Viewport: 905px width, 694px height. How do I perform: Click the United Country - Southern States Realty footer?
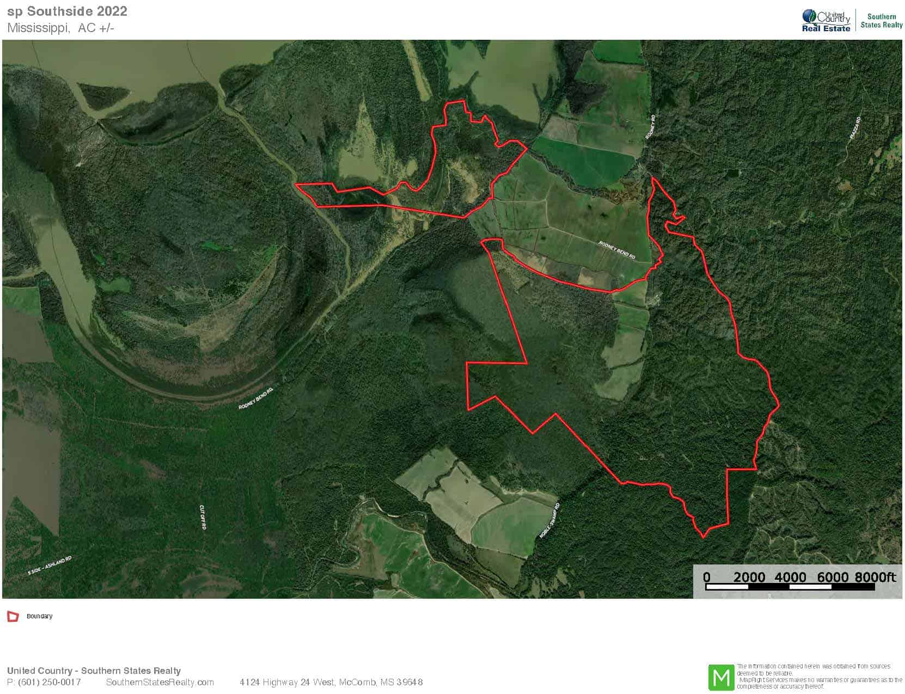tap(94, 671)
